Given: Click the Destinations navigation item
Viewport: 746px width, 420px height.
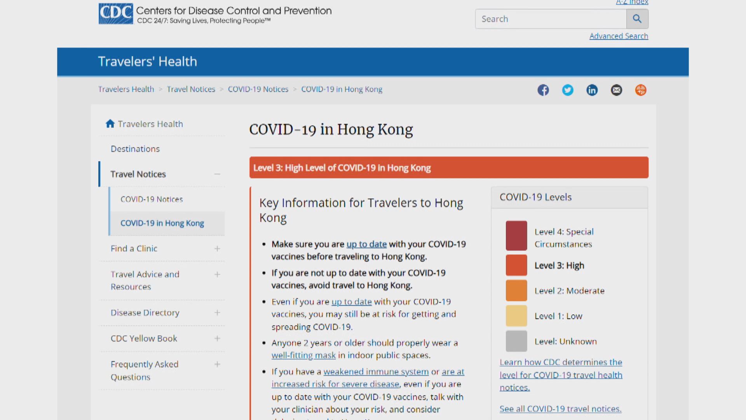Looking at the screenshot, I should pos(135,149).
